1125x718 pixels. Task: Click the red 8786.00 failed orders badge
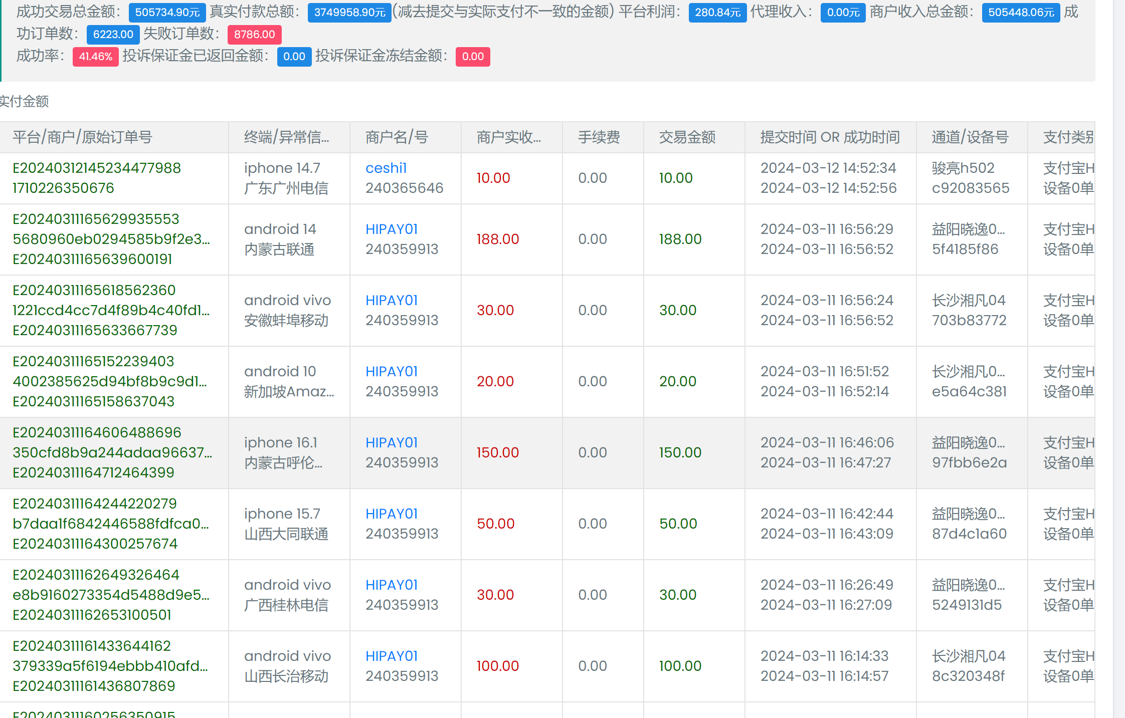pos(254,34)
